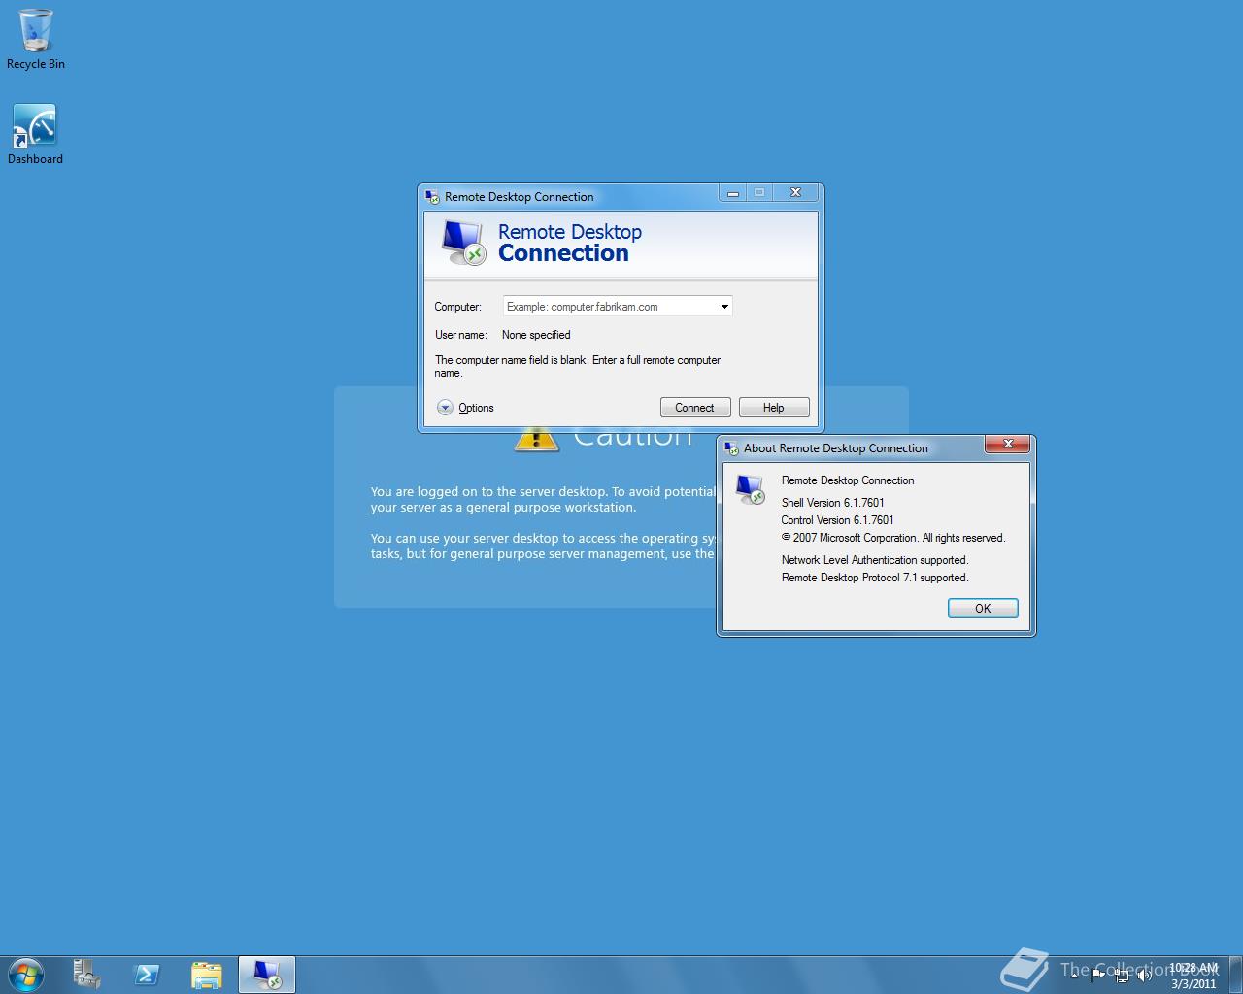Viewport: 1243px width, 994px height.
Task: Close the Remote Desktop Connection window
Action: tap(795, 193)
